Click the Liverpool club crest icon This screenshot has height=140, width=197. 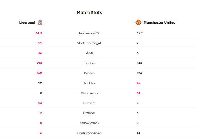pyautogui.click(x=40, y=23)
